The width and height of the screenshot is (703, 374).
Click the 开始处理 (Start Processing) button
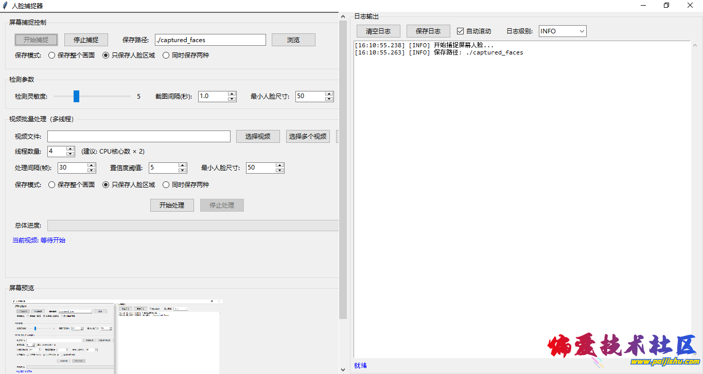click(x=172, y=205)
